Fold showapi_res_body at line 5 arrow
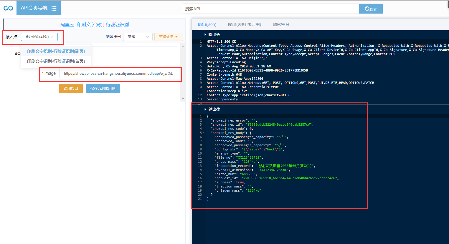This screenshot has height=244, width=449. point(204,133)
